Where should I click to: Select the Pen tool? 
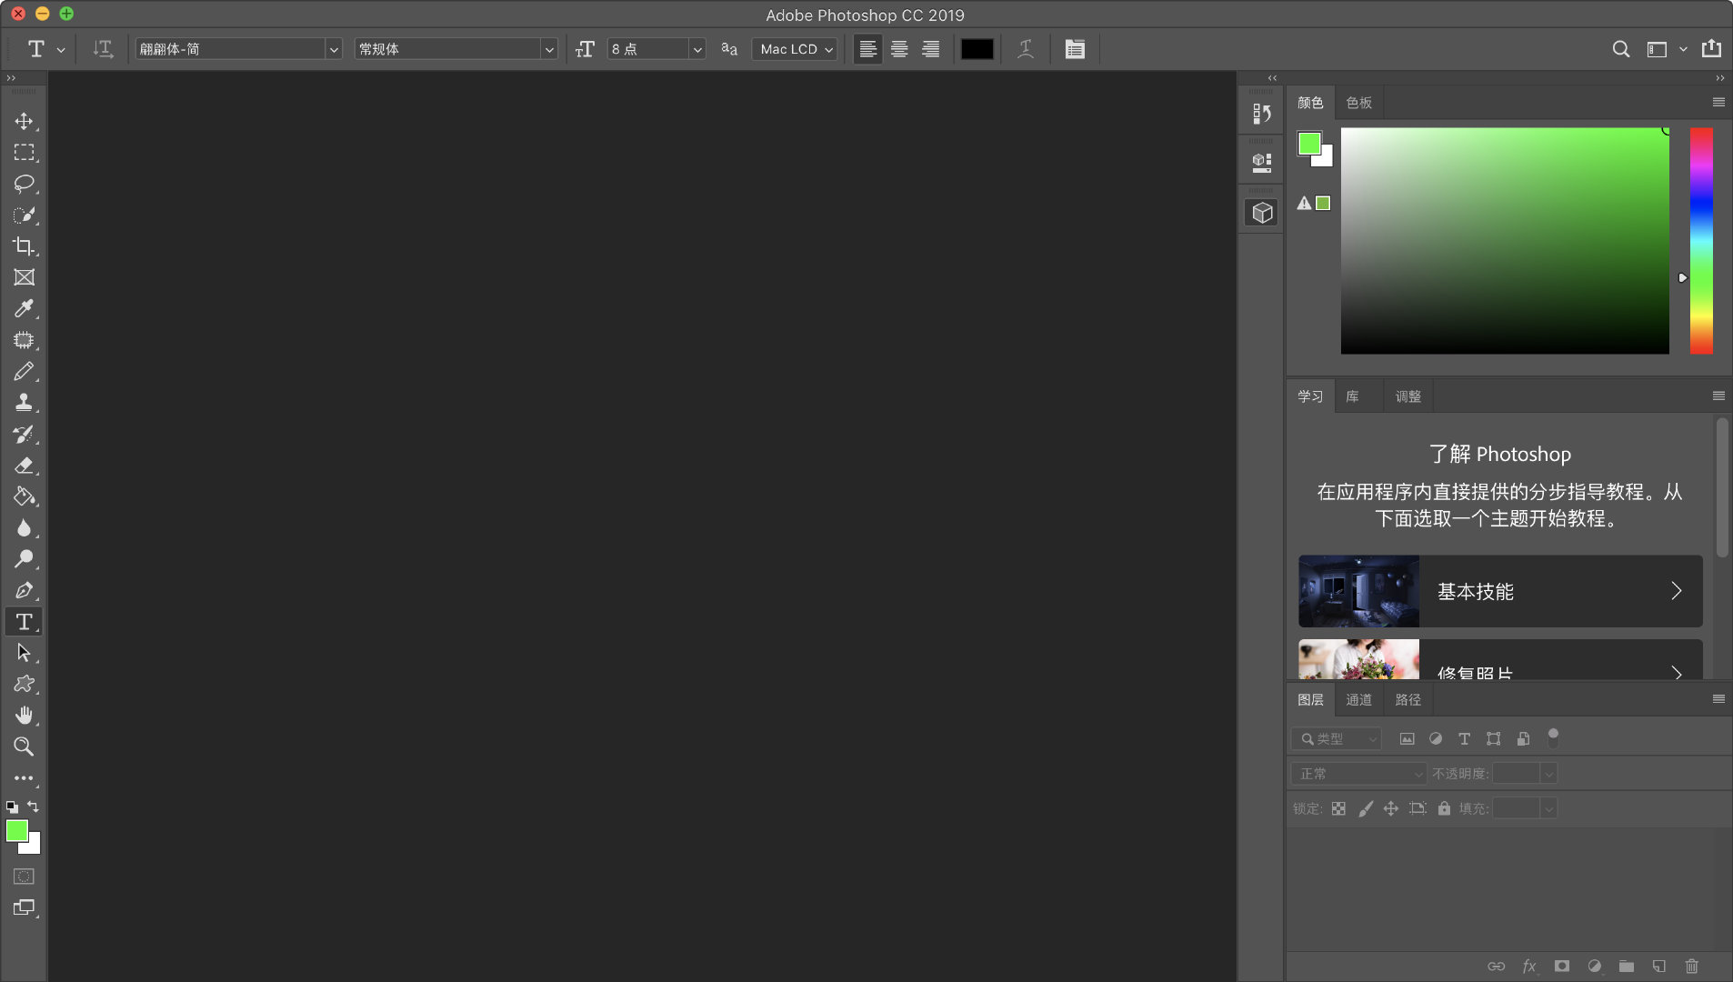coord(24,590)
